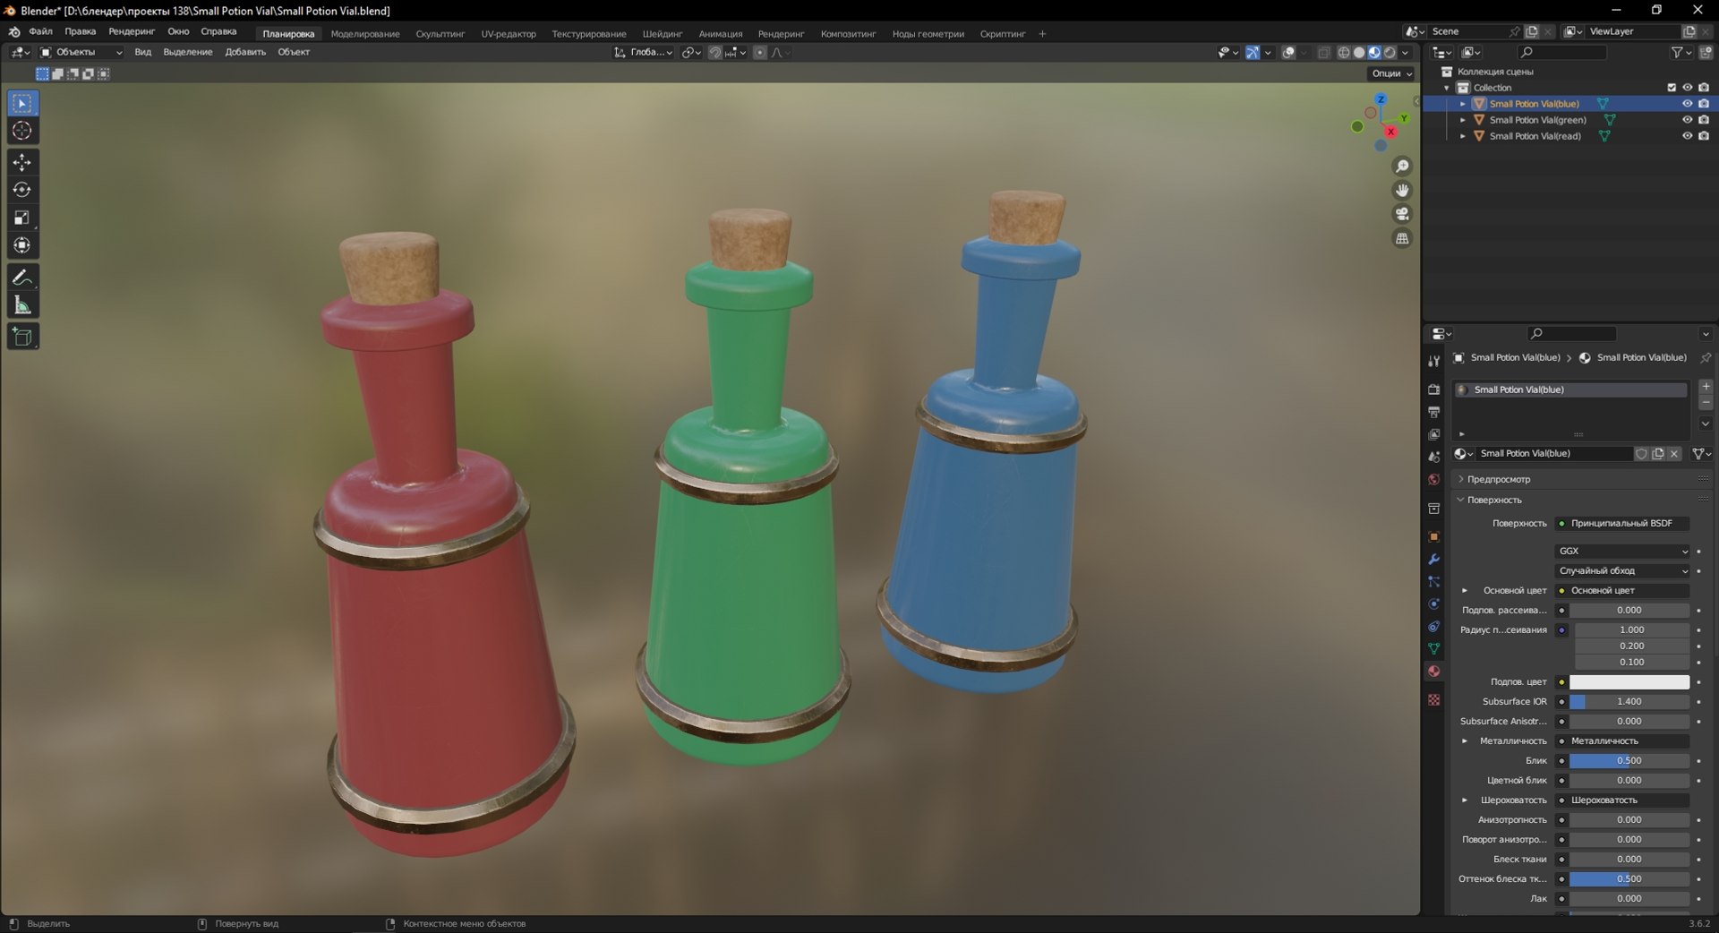Hide Small Potion Vial(green) eye icon
Screen dimensions: 1719x933
pyautogui.click(x=1687, y=120)
